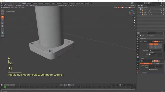Click Subdivision Render levels field
165x92 pixels.
156,67
